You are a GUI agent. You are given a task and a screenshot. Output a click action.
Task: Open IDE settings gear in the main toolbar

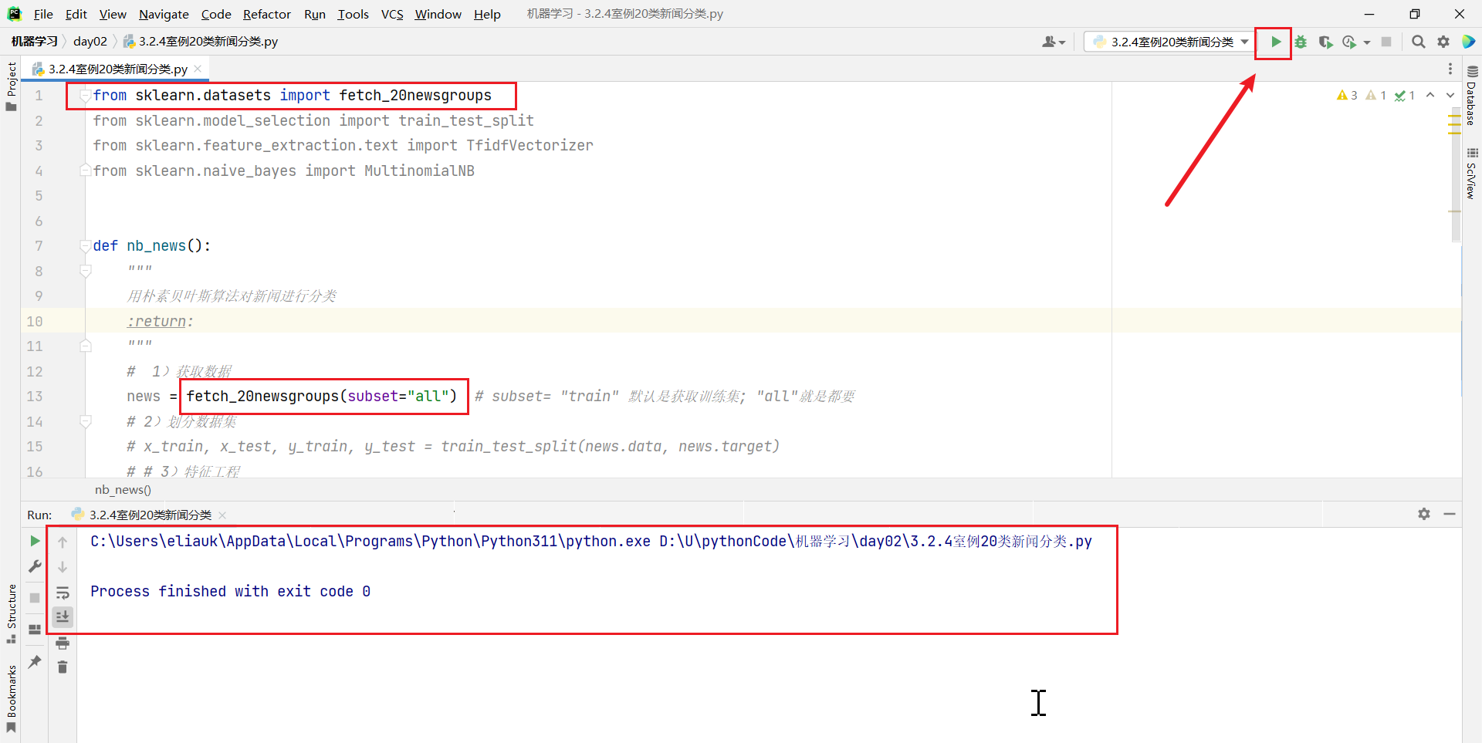(x=1443, y=42)
